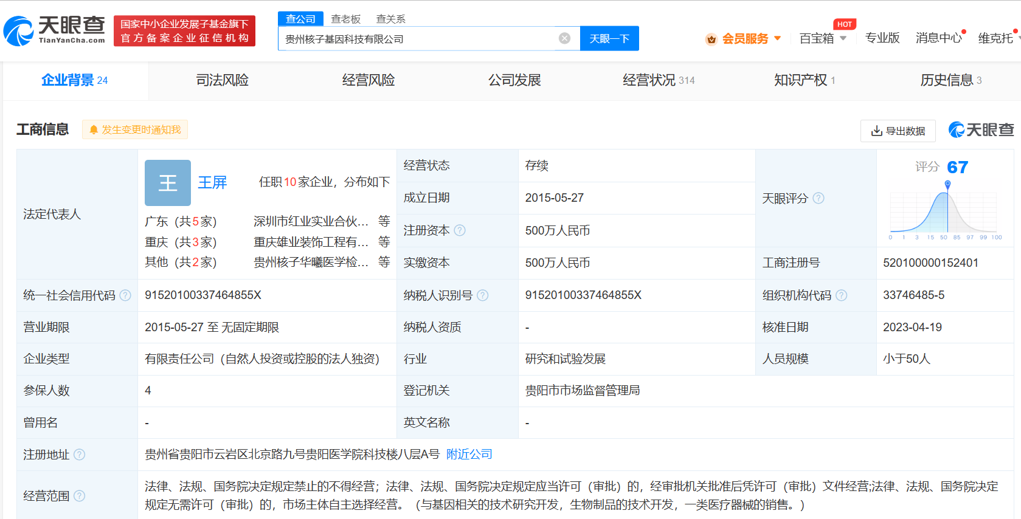Click the 王 avatar thumbnail
This screenshot has height=519, width=1021.
point(168,183)
